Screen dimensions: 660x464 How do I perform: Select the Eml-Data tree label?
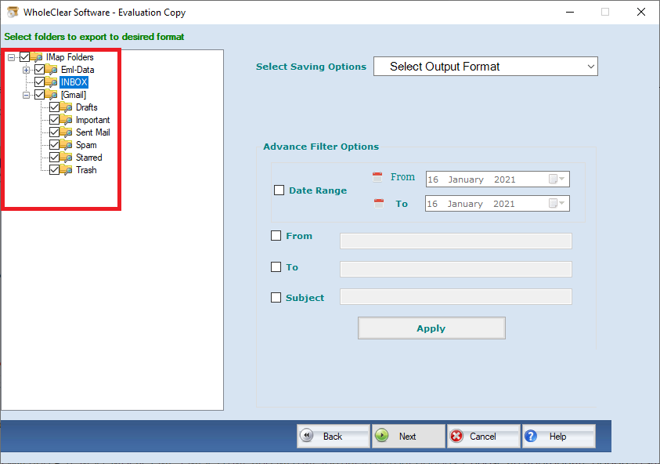point(78,70)
